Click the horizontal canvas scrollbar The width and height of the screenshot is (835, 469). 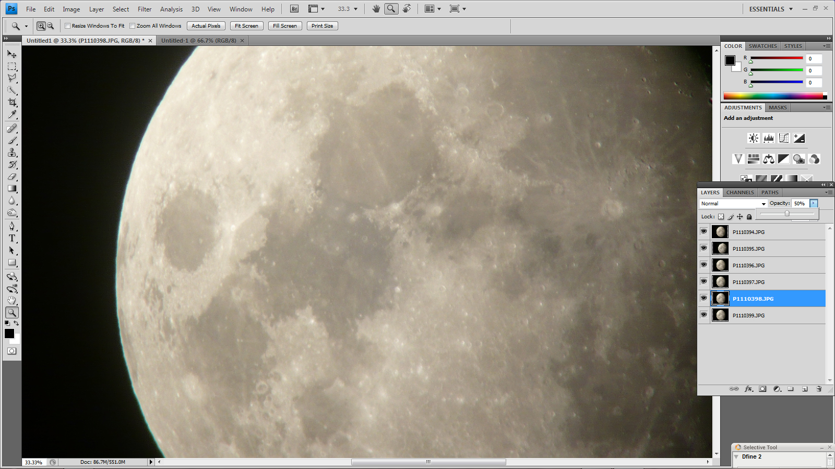coord(428,462)
